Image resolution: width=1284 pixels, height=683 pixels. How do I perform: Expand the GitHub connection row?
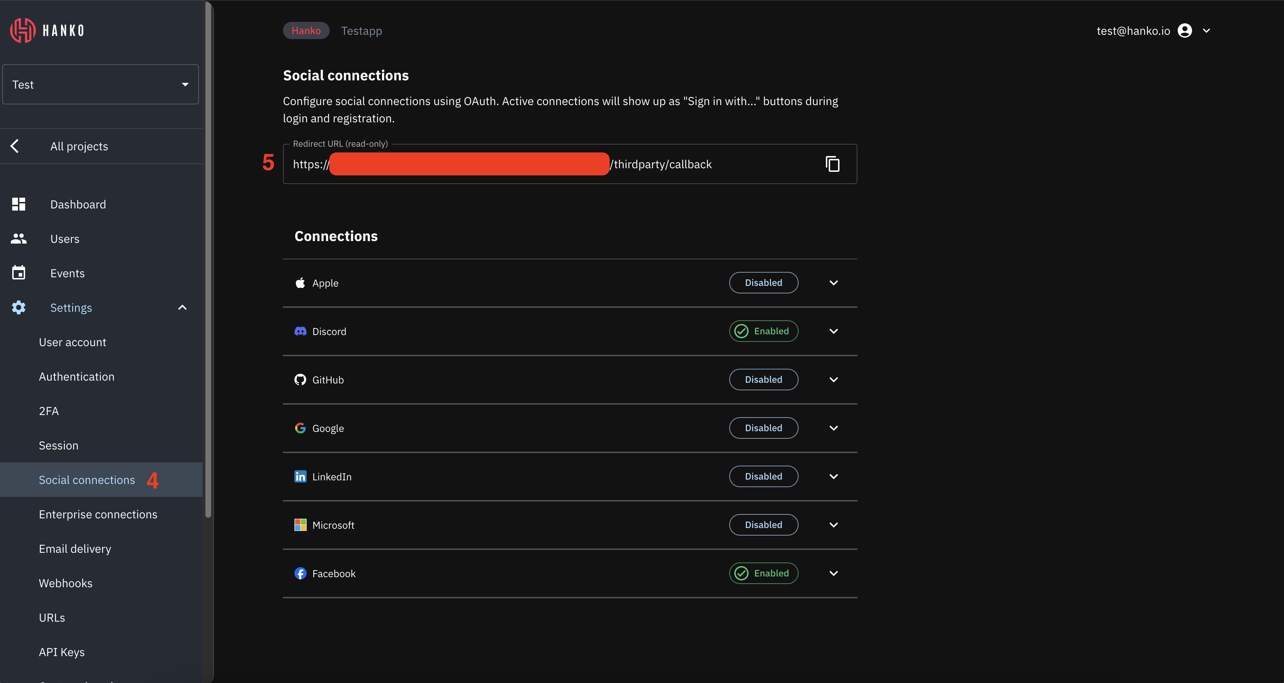click(x=833, y=379)
